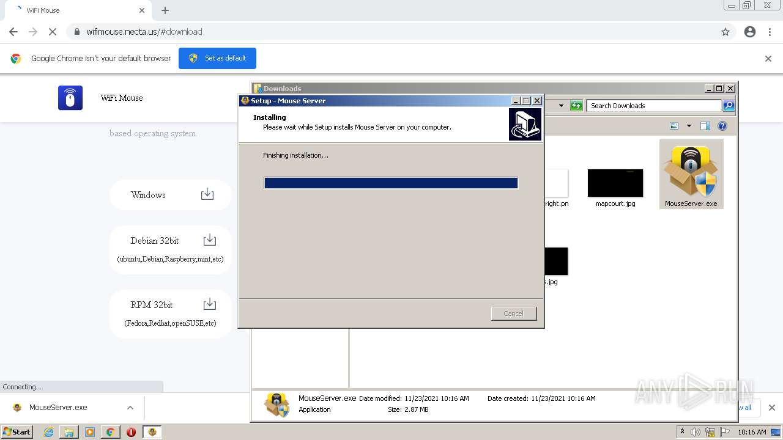The image size is (783, 440).
Task: Click the Cancel button in Setup
Action: point(514,313)
